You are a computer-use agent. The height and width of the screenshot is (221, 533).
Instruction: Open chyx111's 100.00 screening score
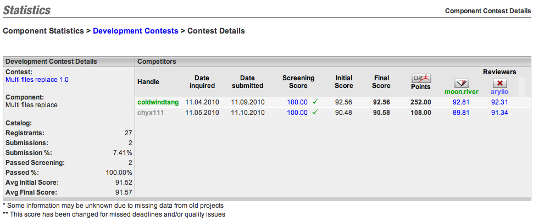tap(297, 113)
